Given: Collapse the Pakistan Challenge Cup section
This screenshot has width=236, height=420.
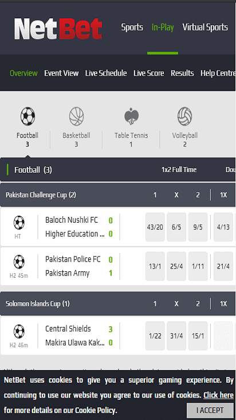Looking at the screenshot, I should click(x=118, y=195).
